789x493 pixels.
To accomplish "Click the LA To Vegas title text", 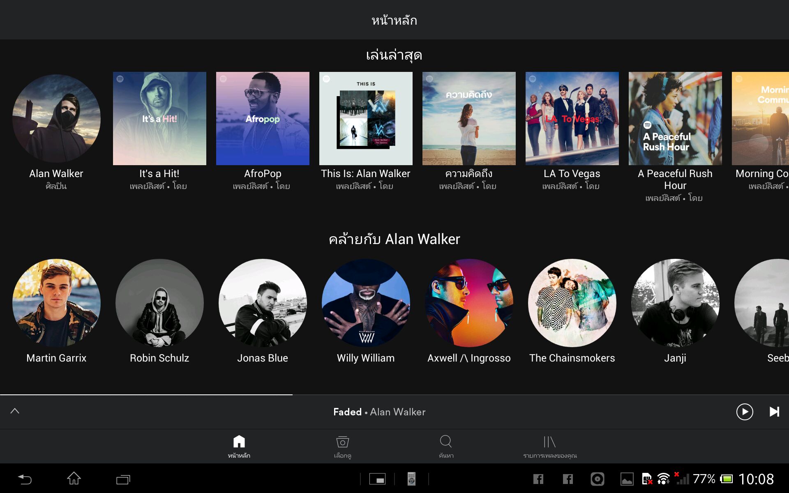I will click(x=572, y=174).
